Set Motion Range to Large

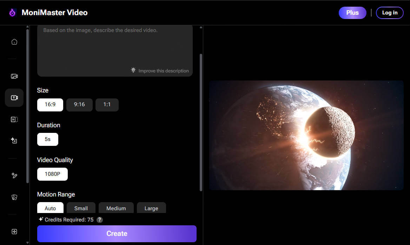pos(151,208)
